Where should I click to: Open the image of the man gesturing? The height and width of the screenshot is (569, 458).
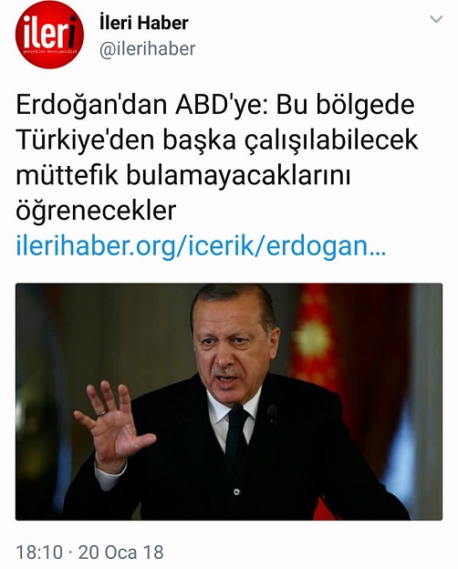coord(229,402)
